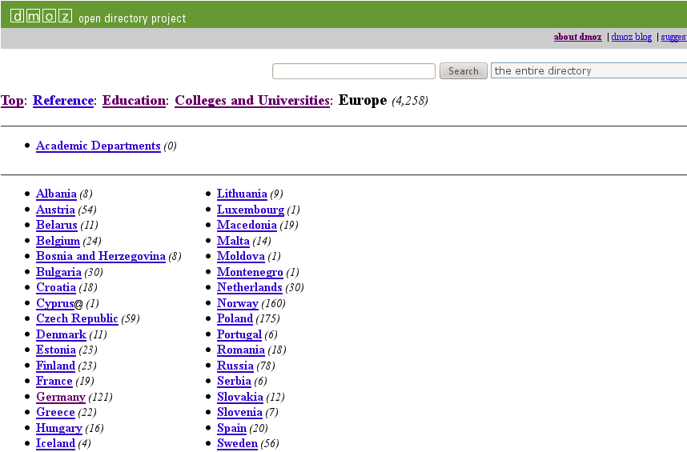Navigate to the Reference breadcrumb
The image size is (687, 452).
coord(62,101)
